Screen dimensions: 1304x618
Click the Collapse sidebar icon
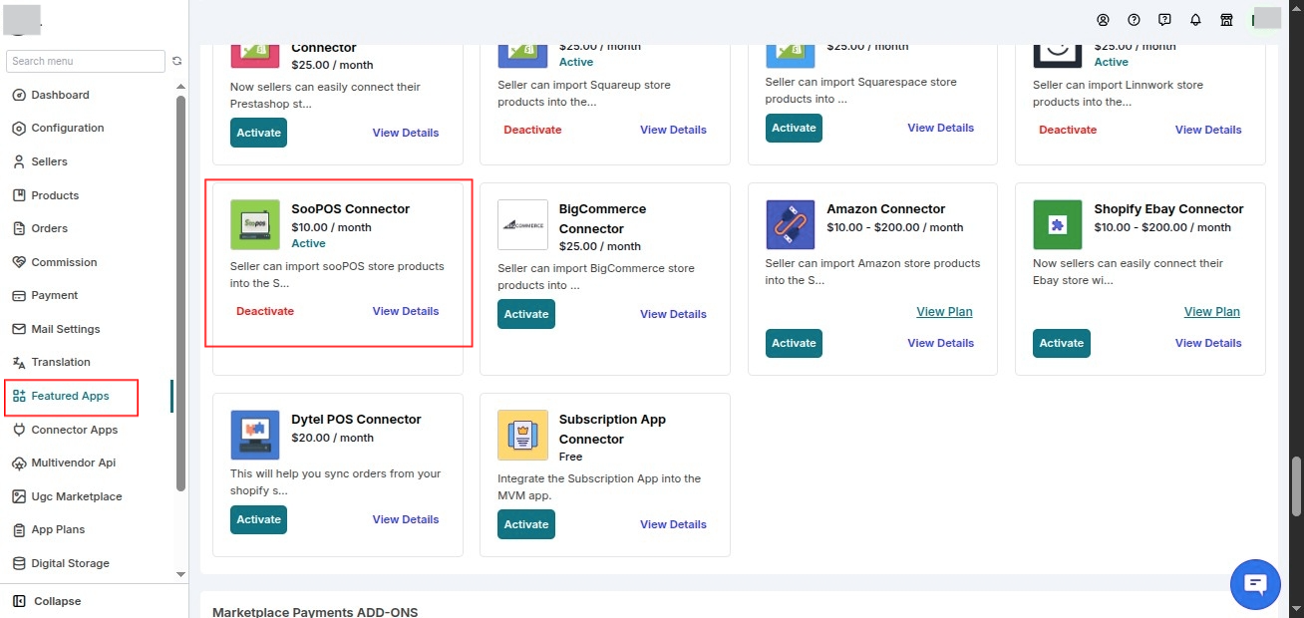(19, 601)
